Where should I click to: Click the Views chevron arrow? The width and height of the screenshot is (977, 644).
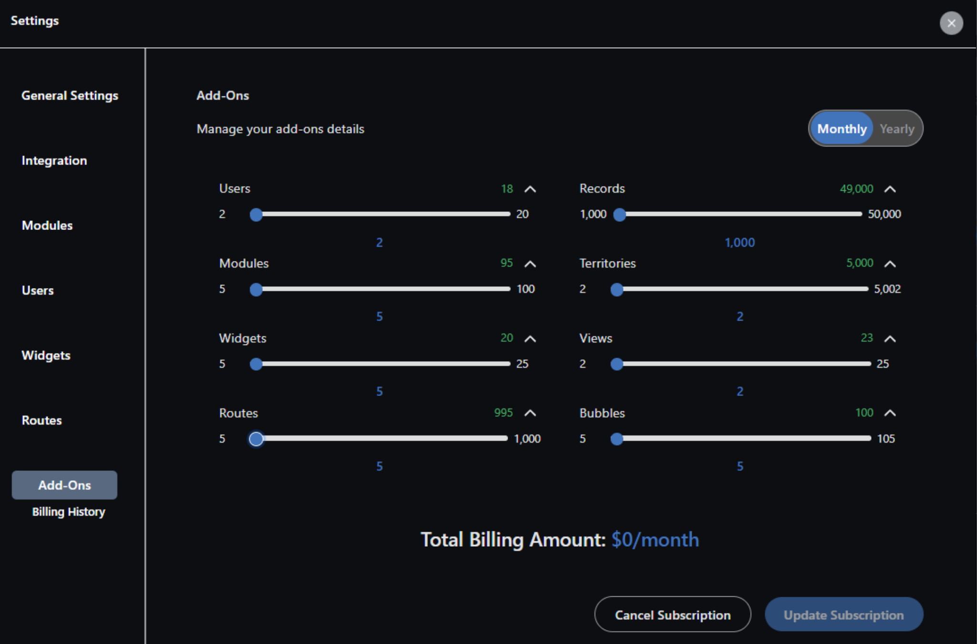tap(890, 339)
